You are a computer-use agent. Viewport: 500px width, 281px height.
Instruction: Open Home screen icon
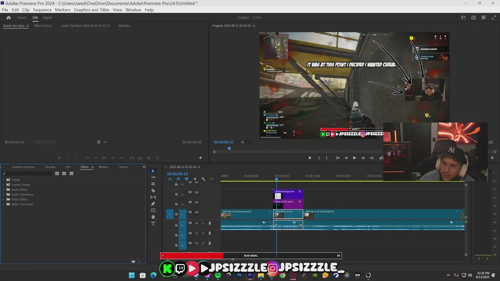(x=9, y=18)
